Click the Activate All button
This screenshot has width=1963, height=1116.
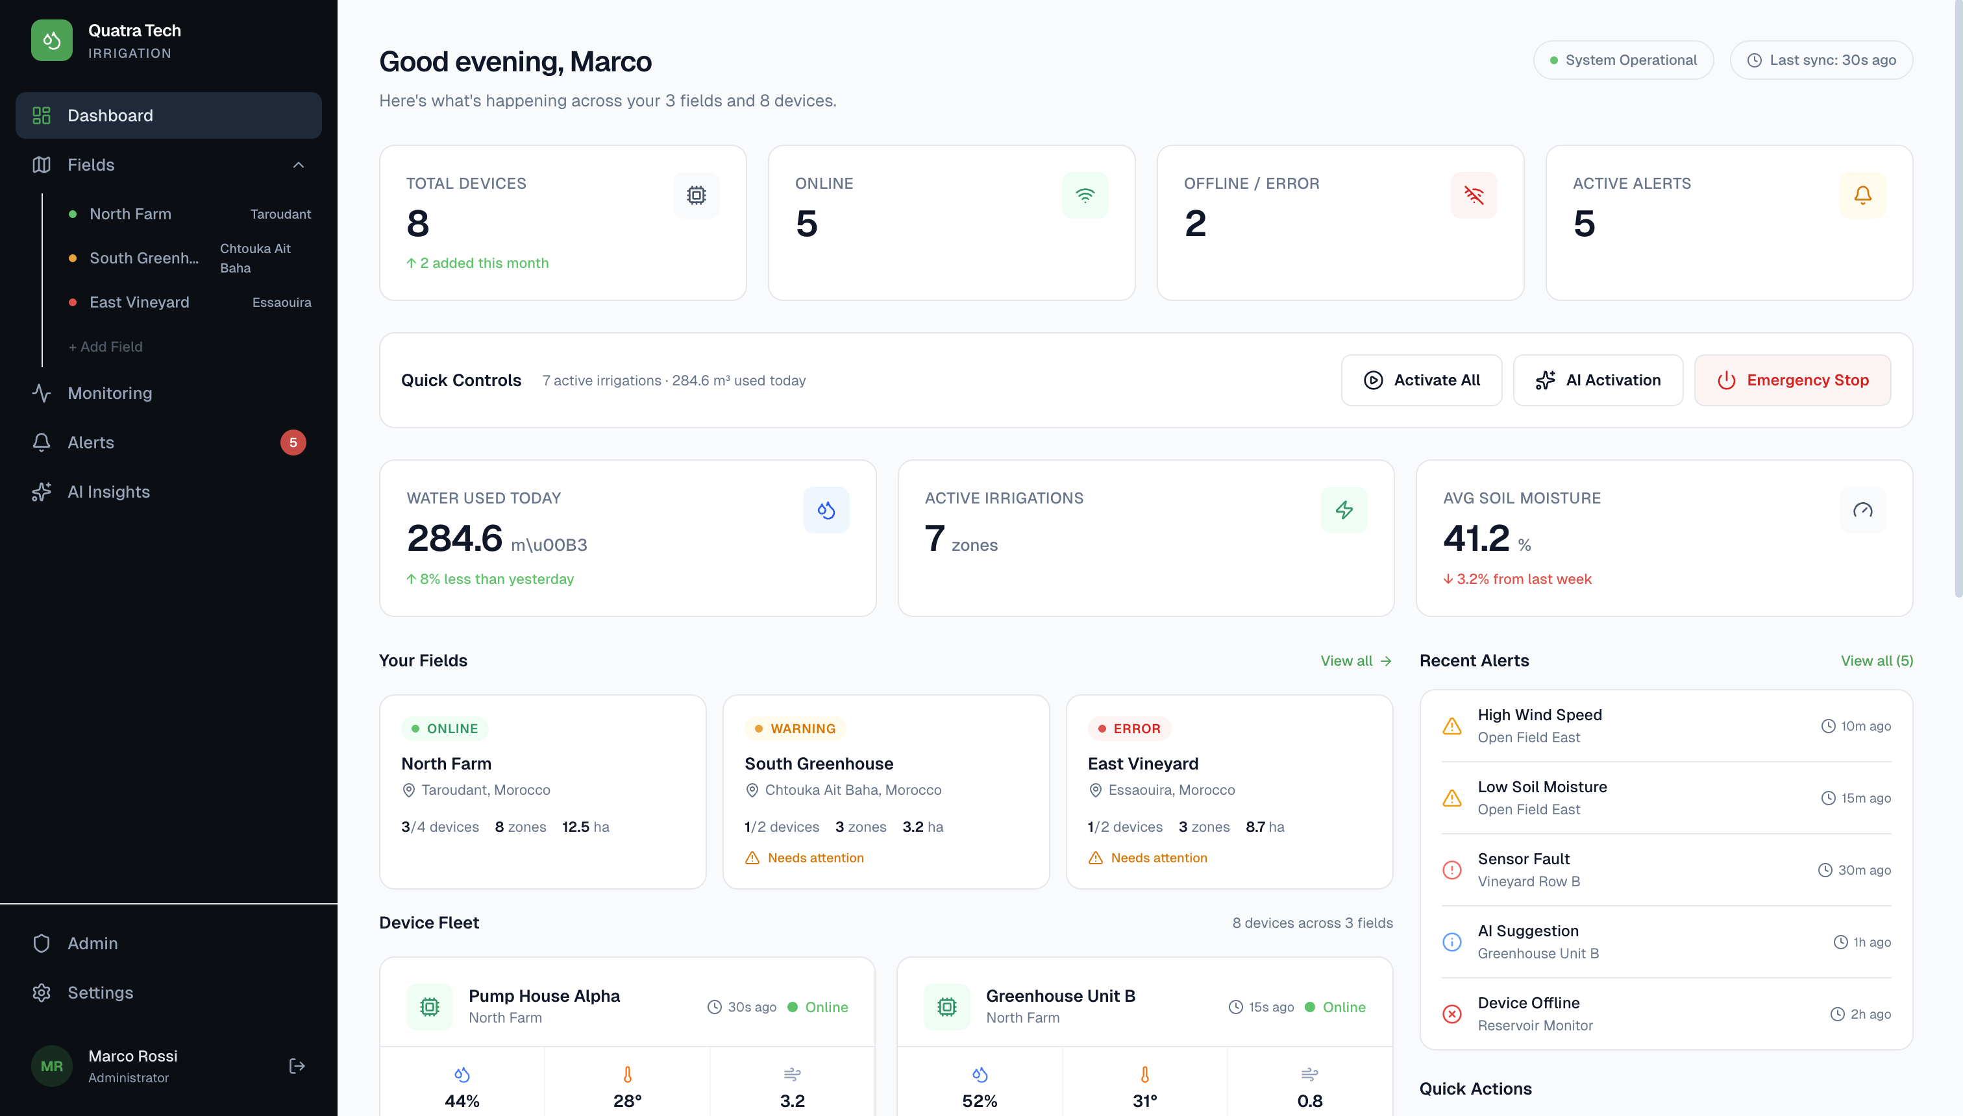coord(1420,380)
